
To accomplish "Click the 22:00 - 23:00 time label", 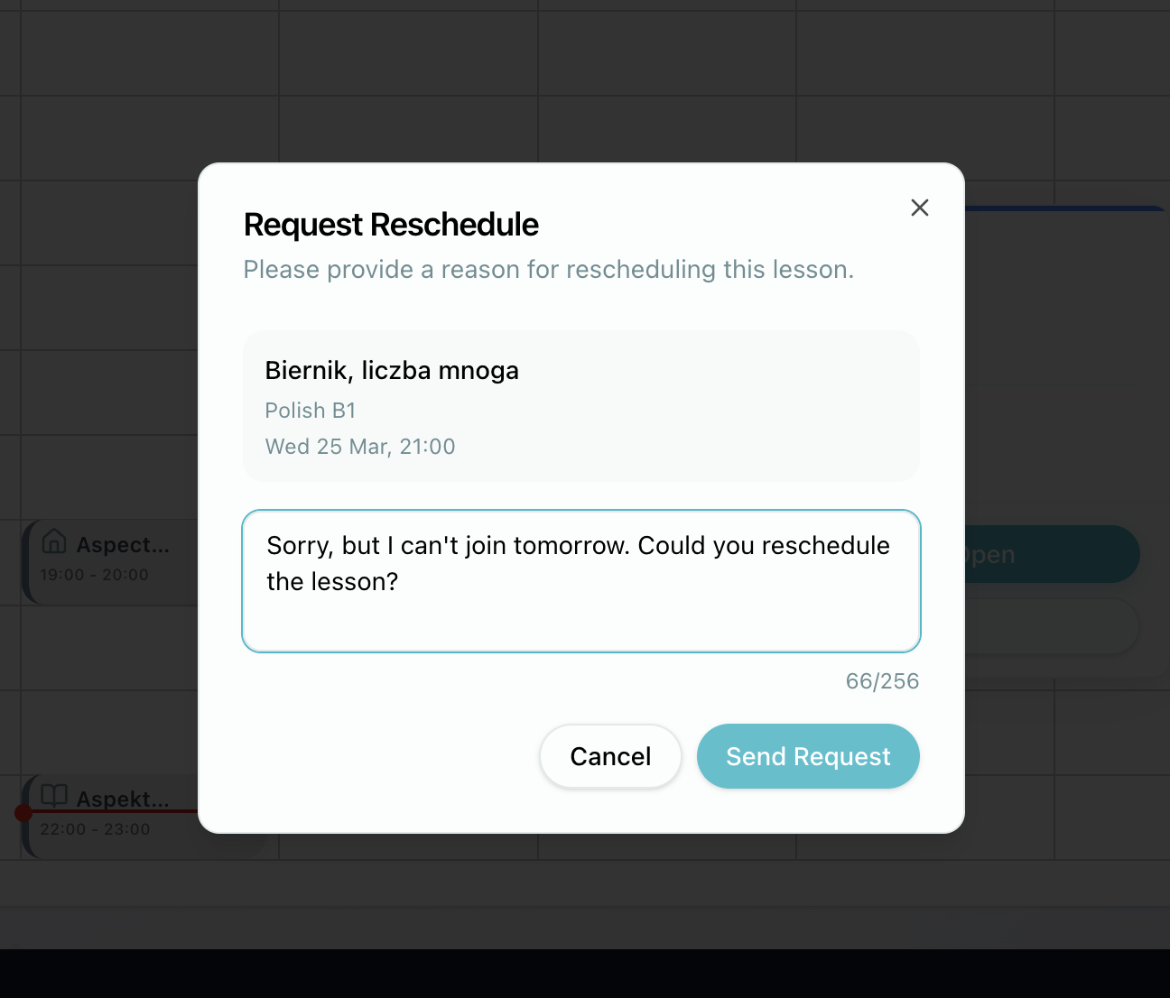I will [x=95, y=829].
